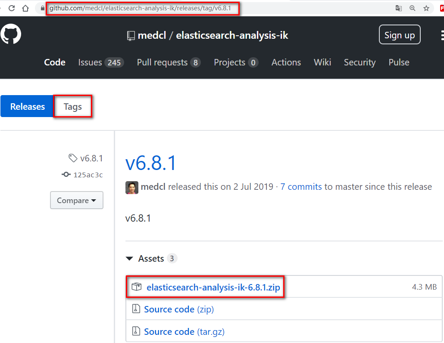444x343 pixels.
Task: Click the commit icon beside 125ac3c
Action: pyautogui.click(x=66, y=174)
